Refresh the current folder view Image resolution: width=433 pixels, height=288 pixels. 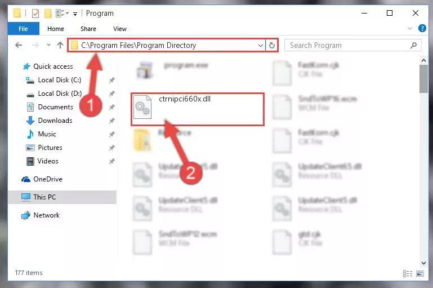pos(272,45)
